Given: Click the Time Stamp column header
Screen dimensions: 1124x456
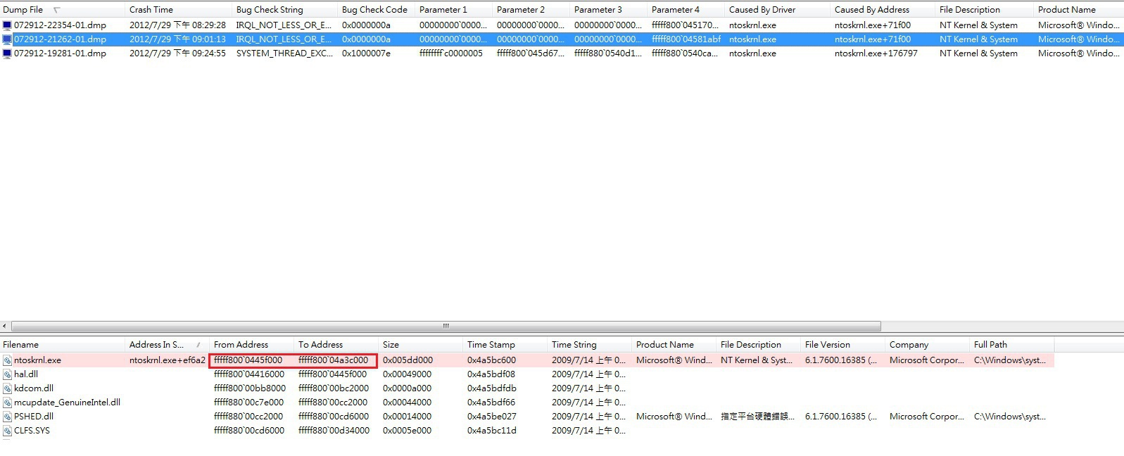Looking at the screenshot, I should coord(491,345).
